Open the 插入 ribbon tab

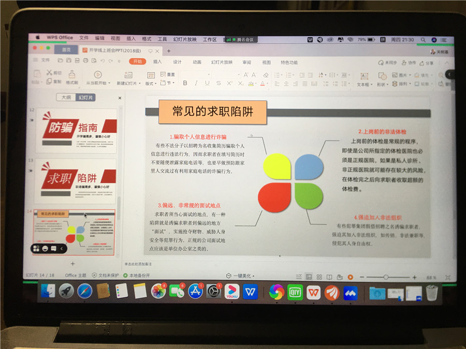point(157,62)
